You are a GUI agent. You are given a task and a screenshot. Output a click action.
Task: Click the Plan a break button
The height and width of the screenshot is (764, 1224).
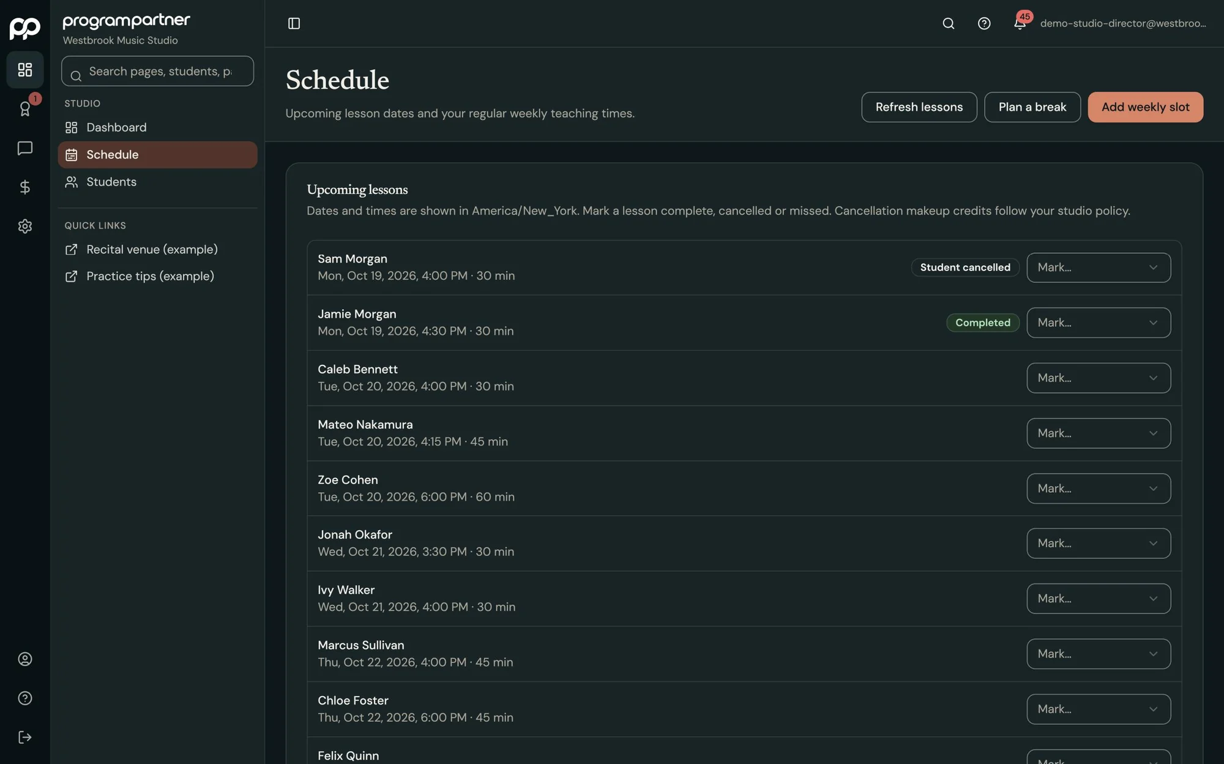(x=1032, y=107)
